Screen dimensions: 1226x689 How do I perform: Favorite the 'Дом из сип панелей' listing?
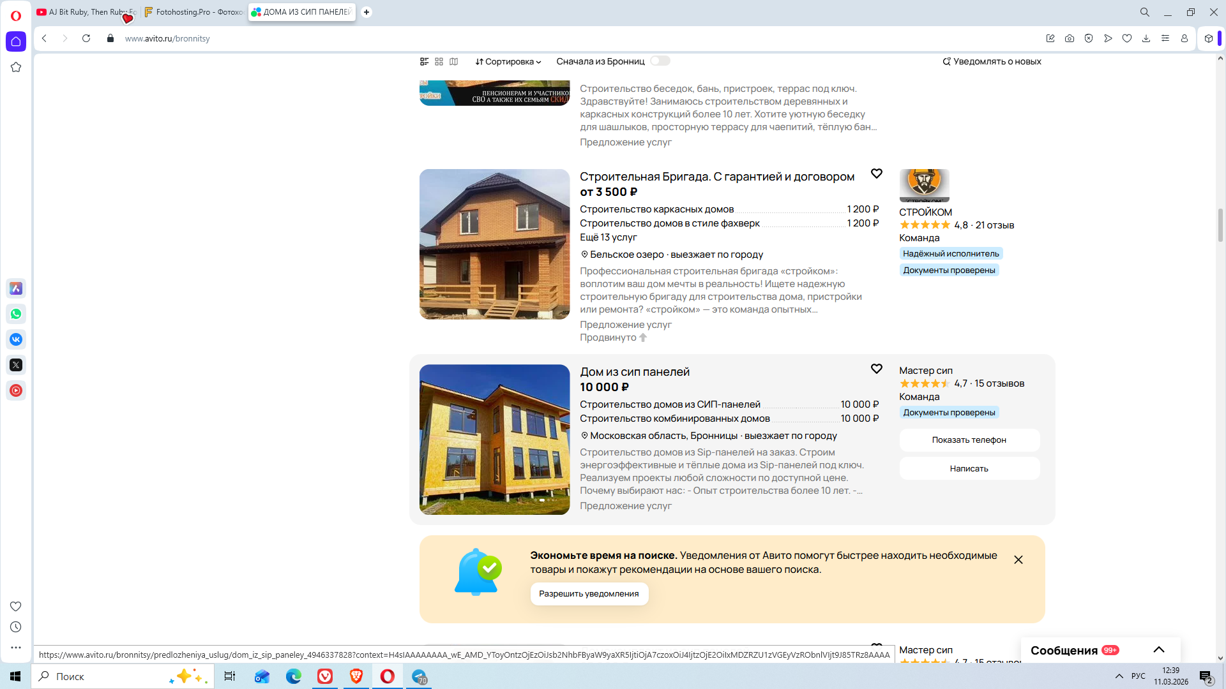(x=877, y=369)
